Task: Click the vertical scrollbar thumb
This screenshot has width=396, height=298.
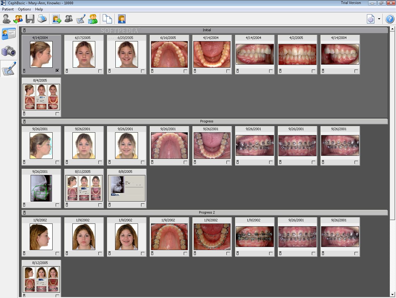Action: [392, 125]
